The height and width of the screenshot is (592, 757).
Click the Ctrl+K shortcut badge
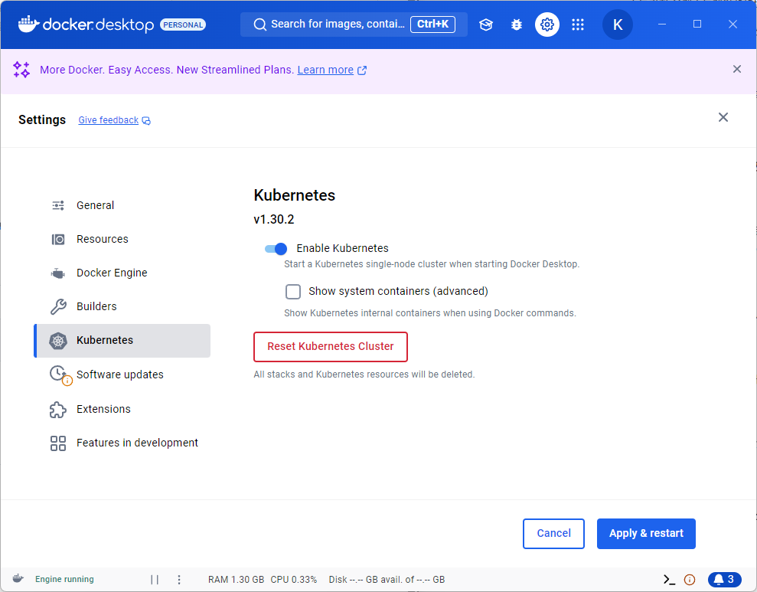click(432, 25)
